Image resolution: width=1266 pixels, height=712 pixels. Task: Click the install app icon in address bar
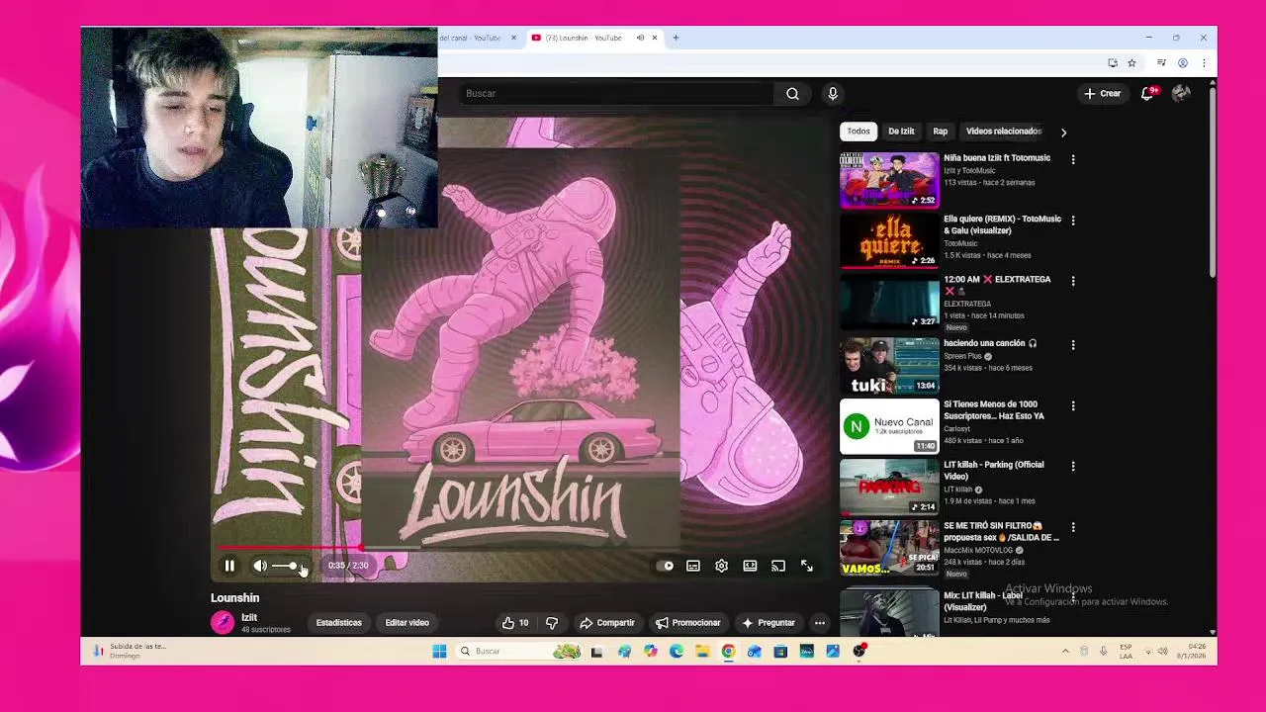1113,63
